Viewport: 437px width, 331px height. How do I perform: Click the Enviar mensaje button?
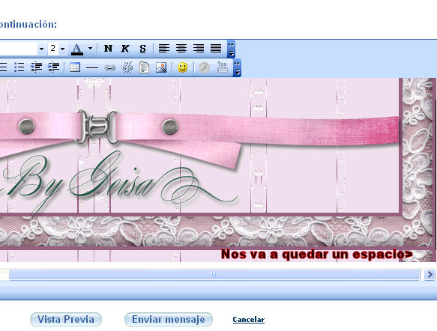point(169,319)
